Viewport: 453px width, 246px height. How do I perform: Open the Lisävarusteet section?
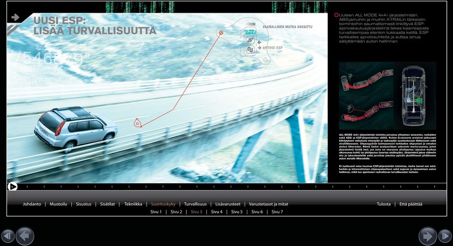pos(227,204)
